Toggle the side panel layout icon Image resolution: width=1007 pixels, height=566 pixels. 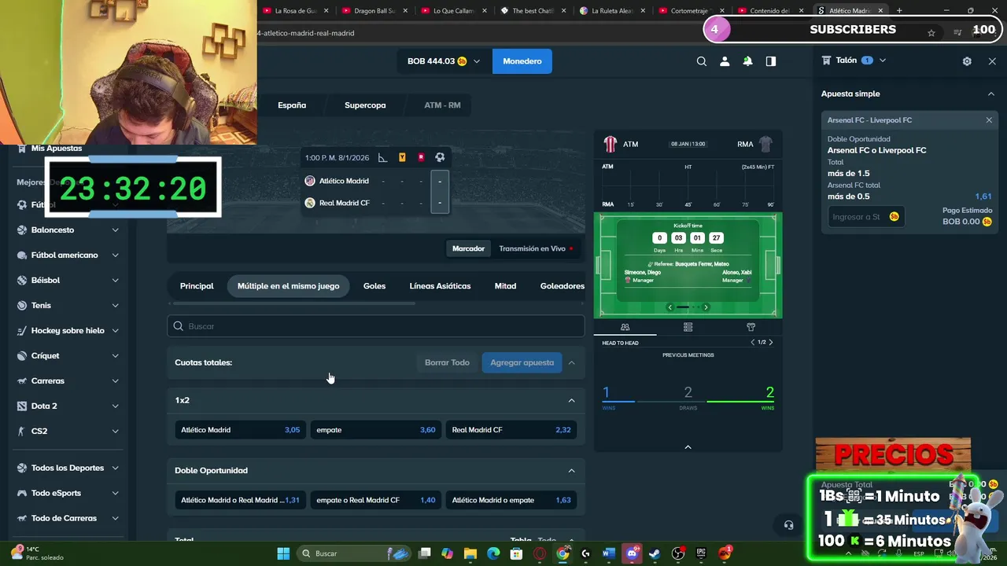click(771, 61)
